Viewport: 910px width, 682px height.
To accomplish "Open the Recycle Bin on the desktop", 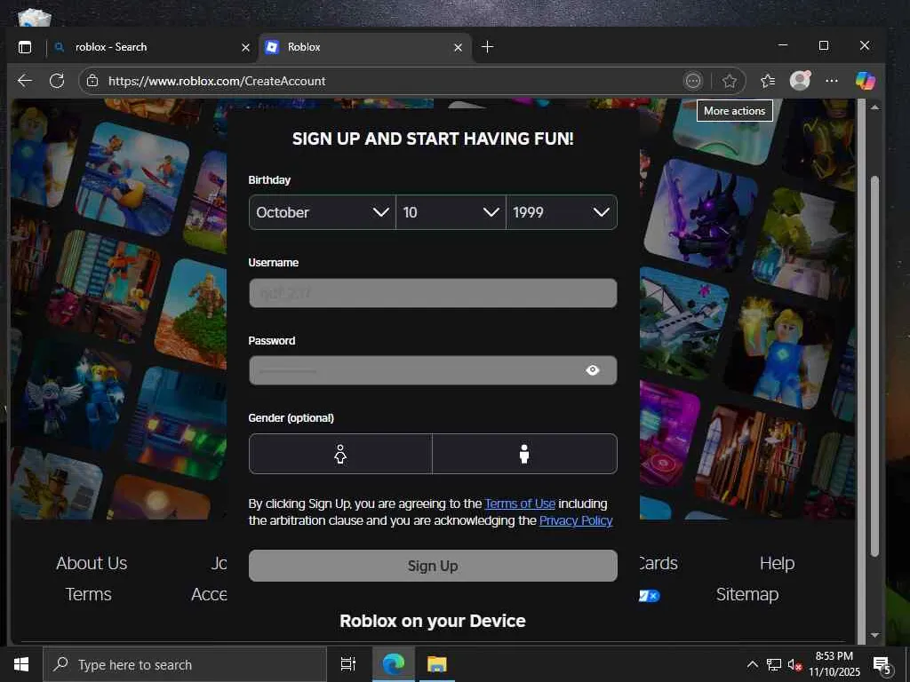I will (x=35, y=16).
